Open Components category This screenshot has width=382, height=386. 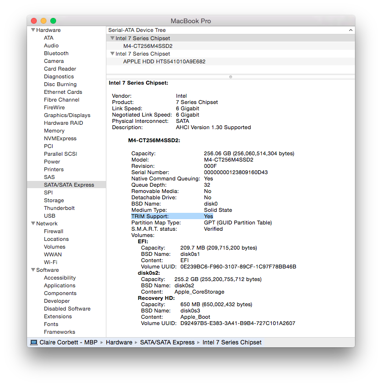(60, 293)
